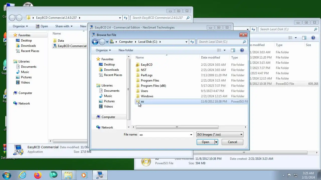Click the Open button in Browse dialog
The width and height of the screenshot is (321, 180).
205,142
